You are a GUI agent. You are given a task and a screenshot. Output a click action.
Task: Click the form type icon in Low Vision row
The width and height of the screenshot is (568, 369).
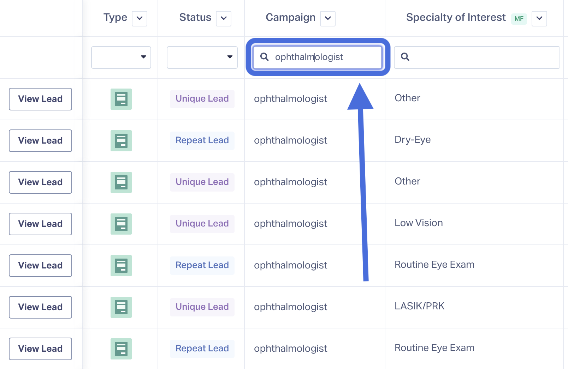point(121,224)
